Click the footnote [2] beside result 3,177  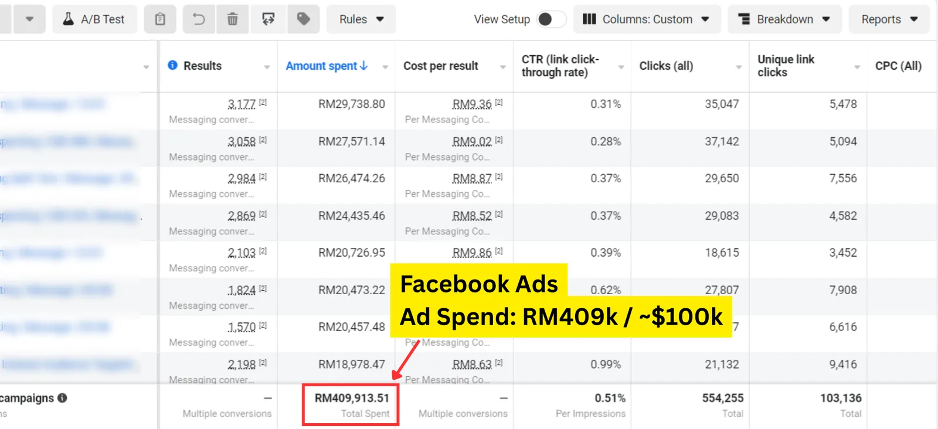pos(263,103)
